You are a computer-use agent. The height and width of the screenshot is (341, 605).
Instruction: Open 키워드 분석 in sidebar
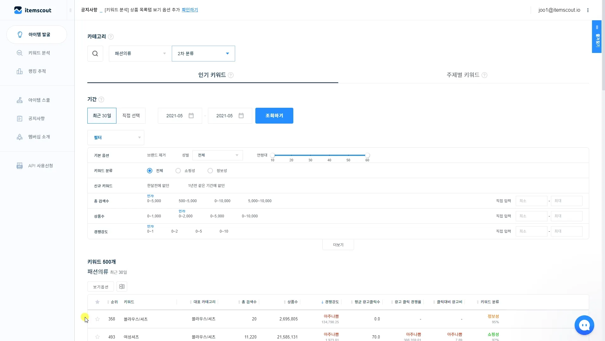(x=39, y=53)
